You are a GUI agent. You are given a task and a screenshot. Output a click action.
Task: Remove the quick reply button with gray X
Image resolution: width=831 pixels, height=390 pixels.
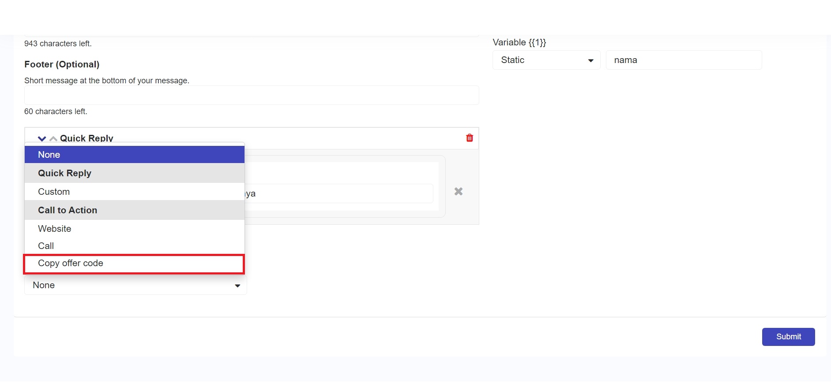click(459, 191)
